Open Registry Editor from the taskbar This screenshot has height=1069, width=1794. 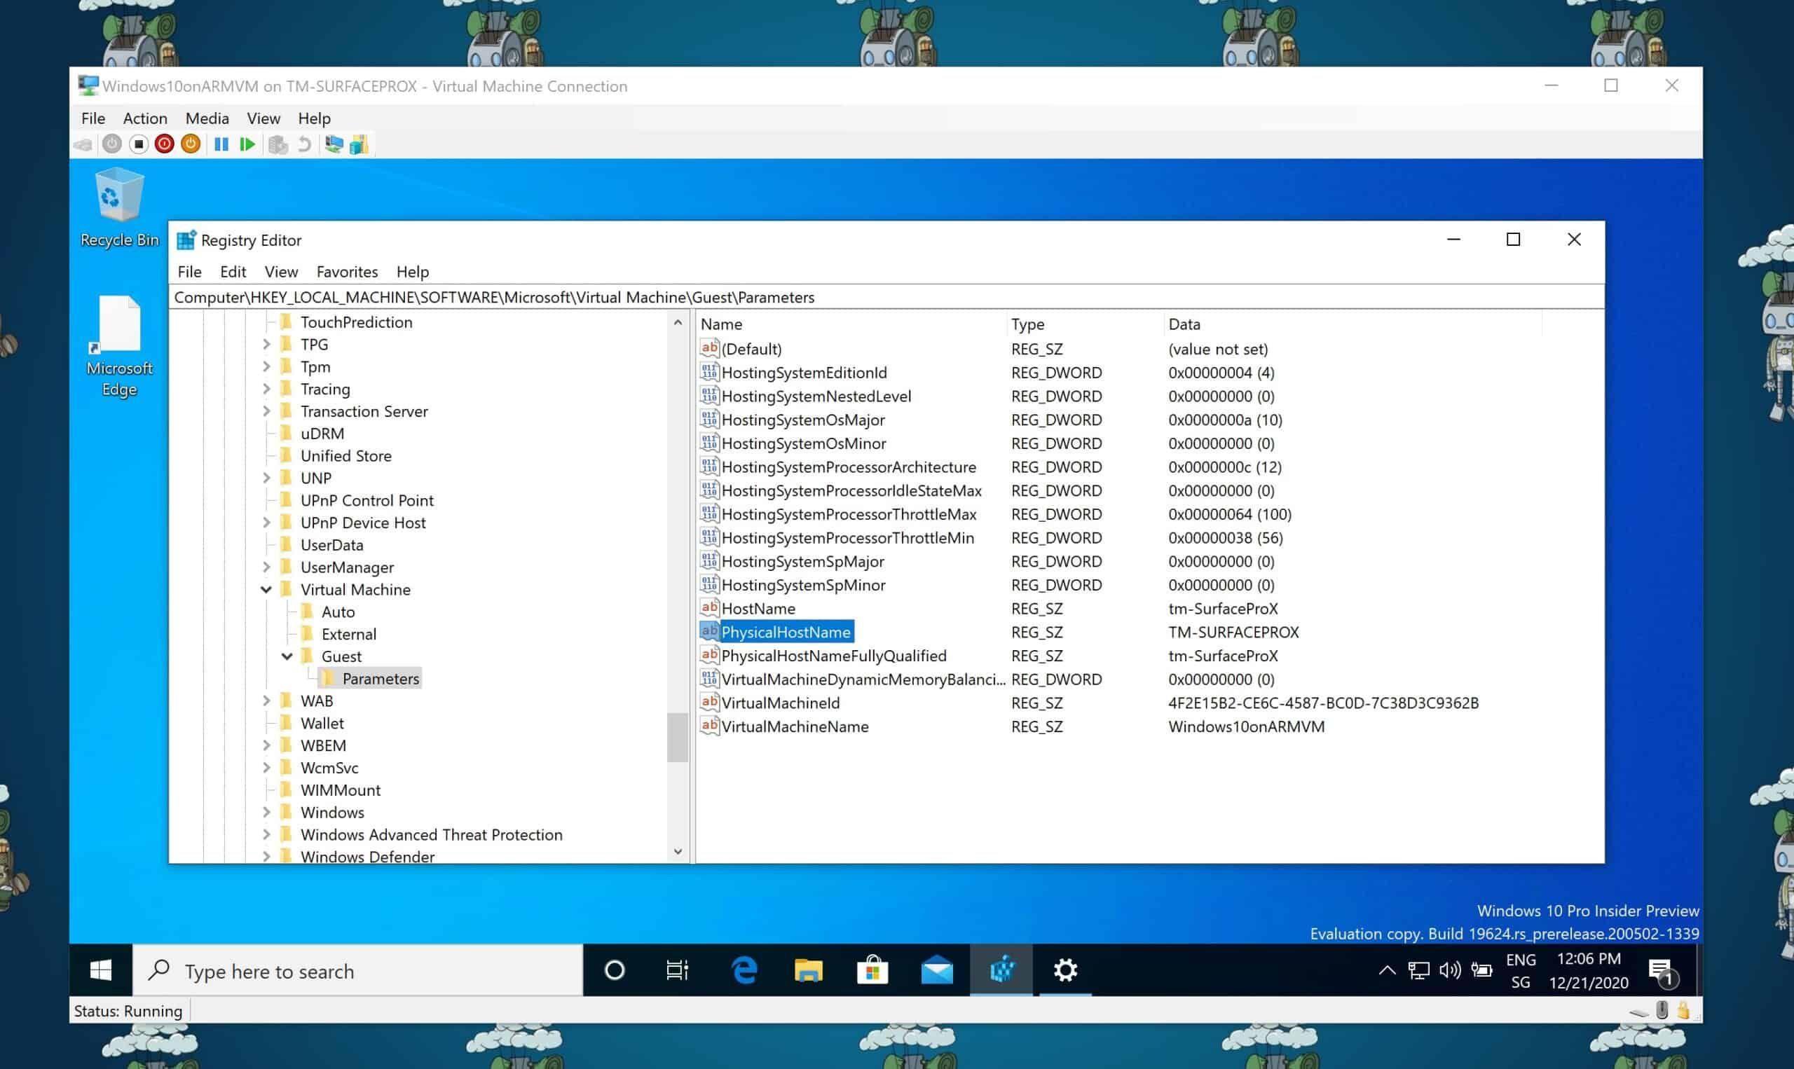pos(1001,970)
